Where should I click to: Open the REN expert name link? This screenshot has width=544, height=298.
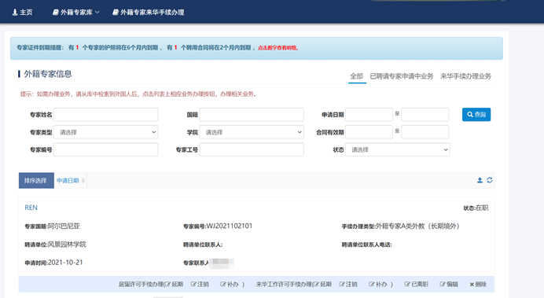pos(31,208)
